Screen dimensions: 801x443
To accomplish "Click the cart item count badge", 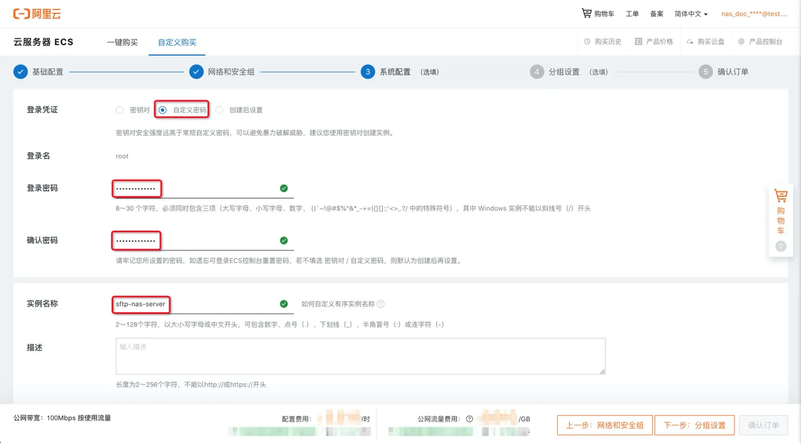I will [780, 246].
